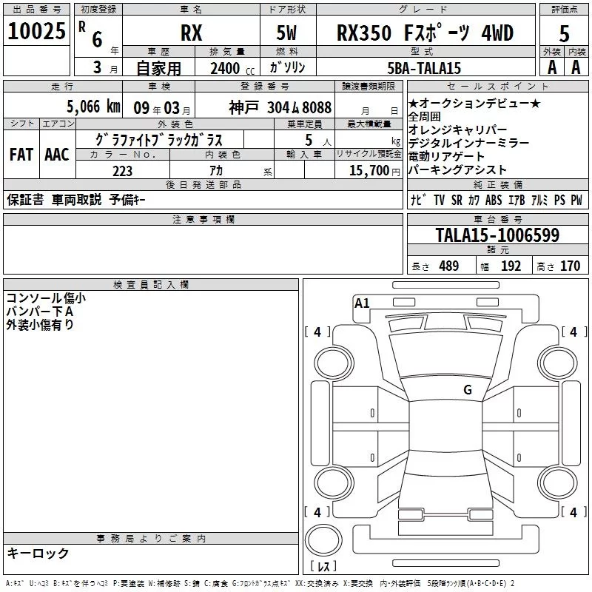Click the PW equipment label
The height and width of the screenshot is (592, 592).
point(576,200)
